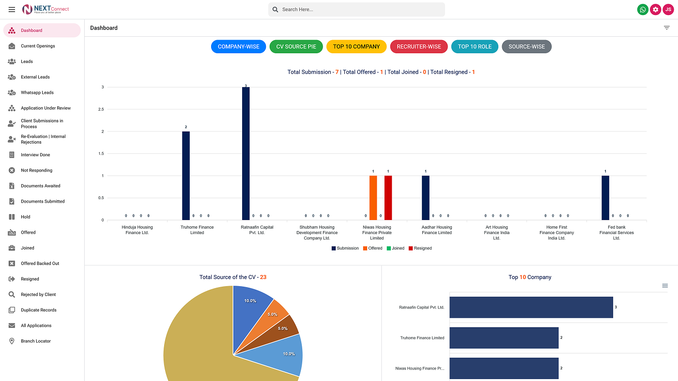This screenshot has height=381, width=678.
Task: Open WhatsApp from the green header icon
Action: 643,10
